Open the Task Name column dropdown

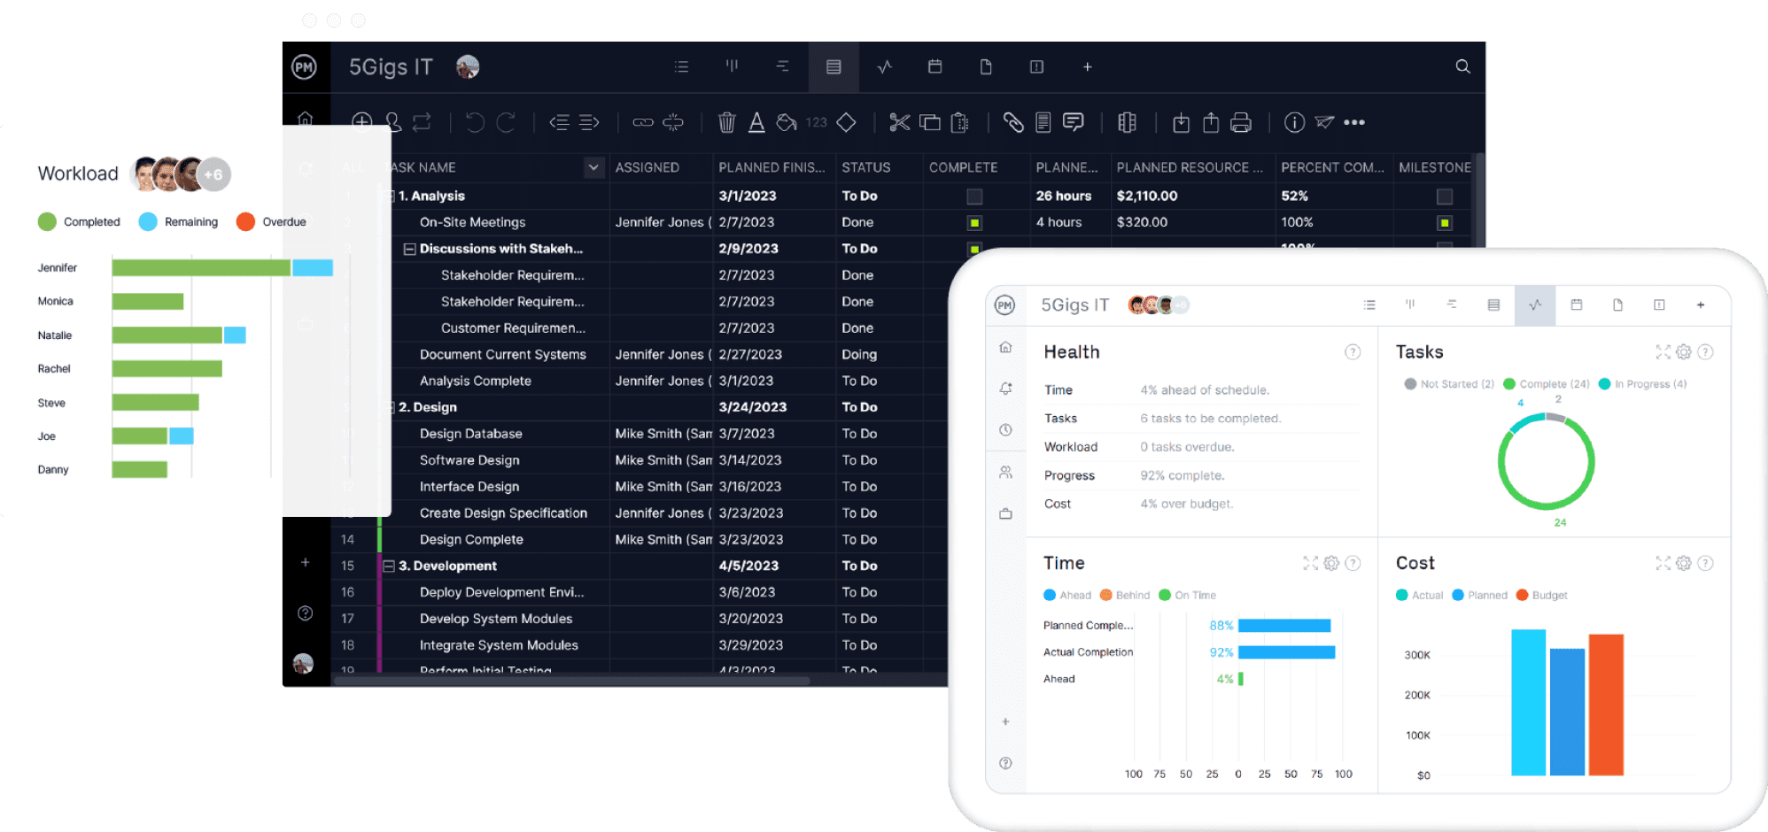(592, 167)
